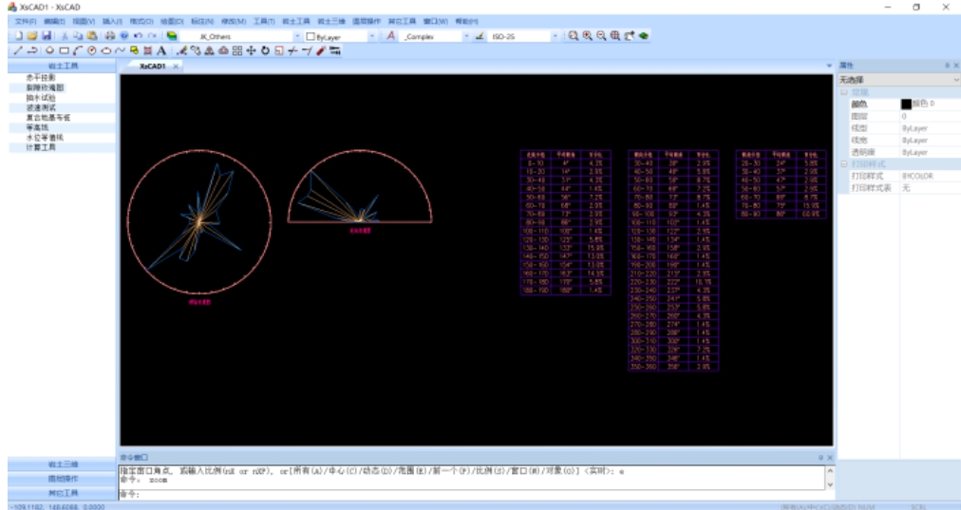This screenshot has width=961, height=510.
Task: Click the Zoom Out magnifier icon
Action: point(601,36)
